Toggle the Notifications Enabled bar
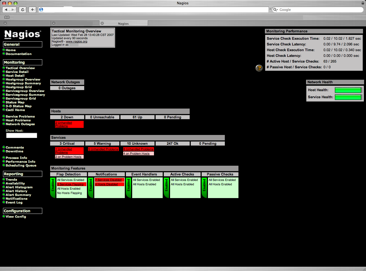 point(91,187)
